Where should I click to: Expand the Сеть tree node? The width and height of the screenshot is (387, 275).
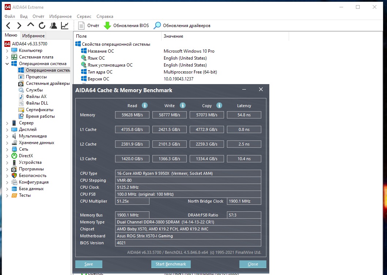click(x=7, y=149)
